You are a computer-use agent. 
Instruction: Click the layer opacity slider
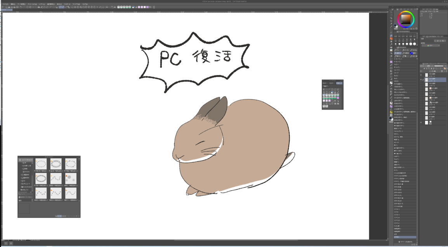pos(439,66)
